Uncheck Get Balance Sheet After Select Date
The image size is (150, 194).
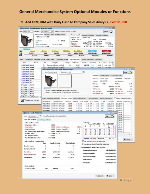point(83,144)
